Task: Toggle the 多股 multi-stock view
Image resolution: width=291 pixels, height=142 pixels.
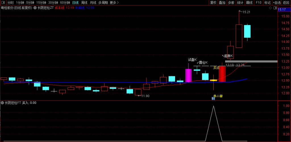Action: tap(231, 3)
